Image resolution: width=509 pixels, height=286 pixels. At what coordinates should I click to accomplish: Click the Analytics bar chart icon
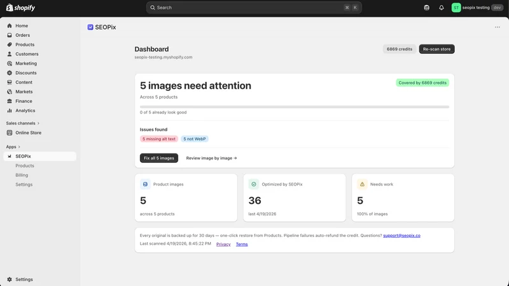(x=10, y=110)
